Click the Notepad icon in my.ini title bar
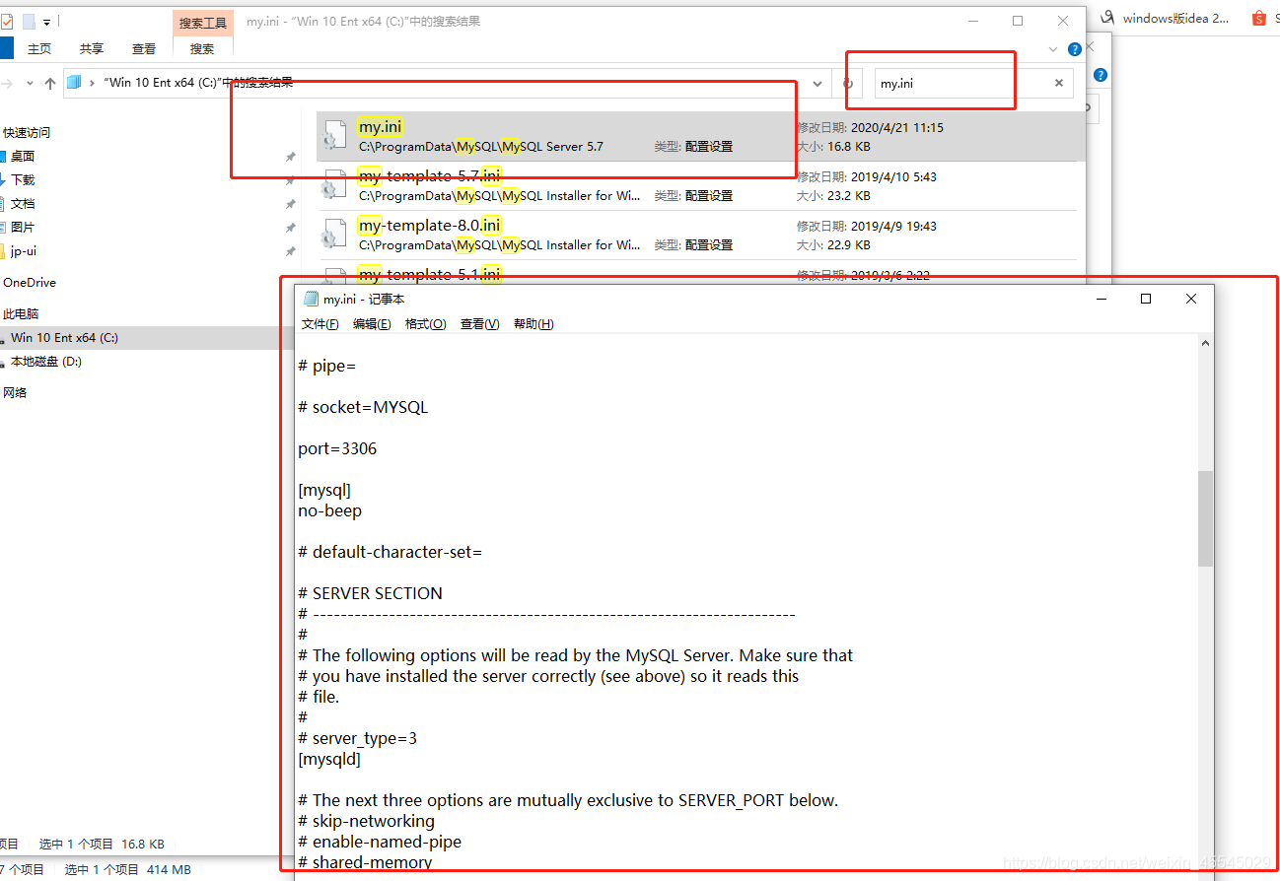1280x881 pixels. point(311,299)
